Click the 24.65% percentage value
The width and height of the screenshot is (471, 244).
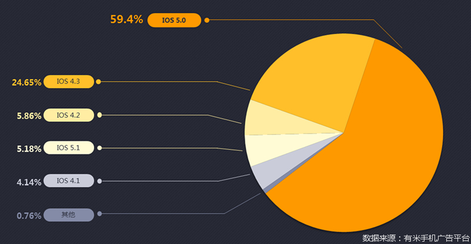[x=26, y=83]
